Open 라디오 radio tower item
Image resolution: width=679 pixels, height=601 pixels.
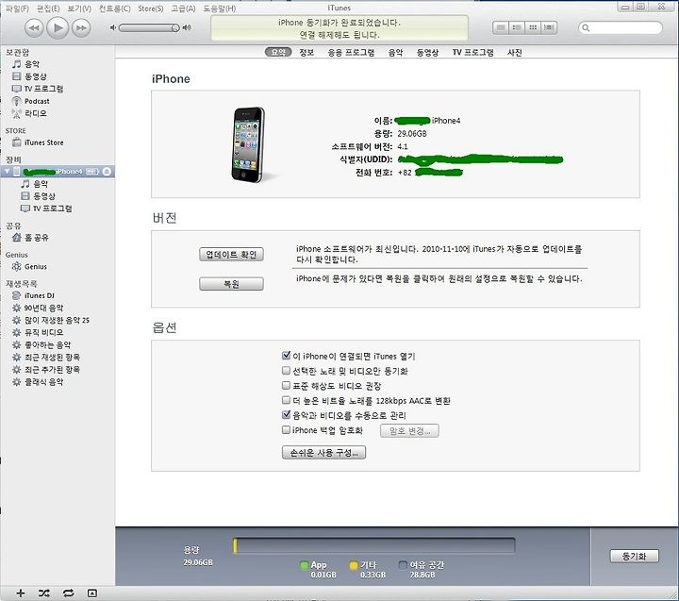pyautogui.click(x=29, y=113)
